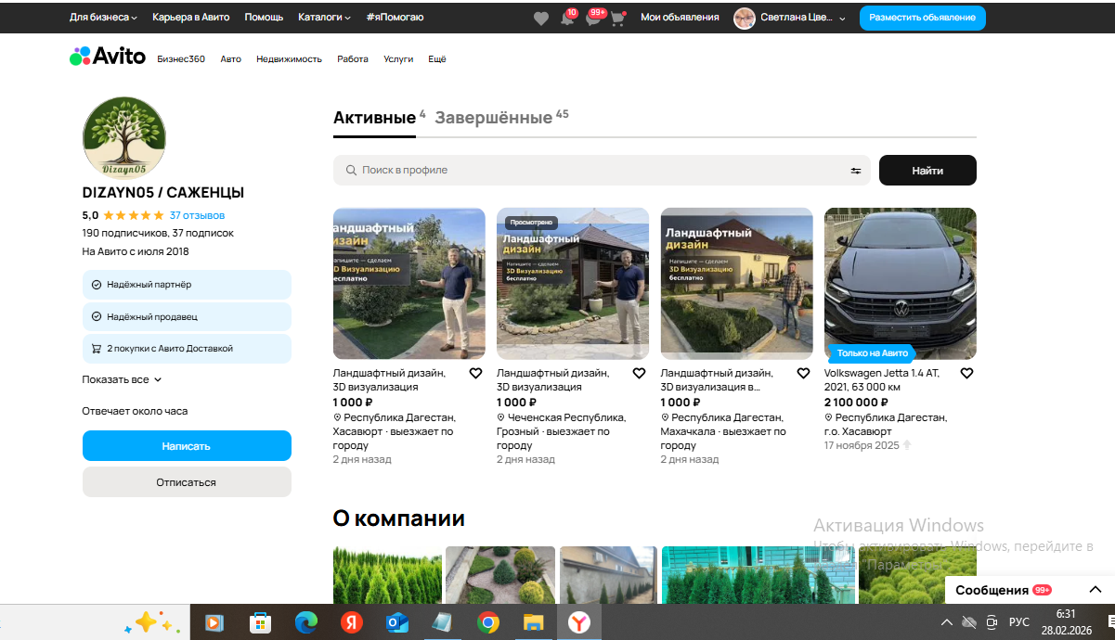1115x640 pixels.
Task: Click the Написать button
Action: (x=187, y=446)
